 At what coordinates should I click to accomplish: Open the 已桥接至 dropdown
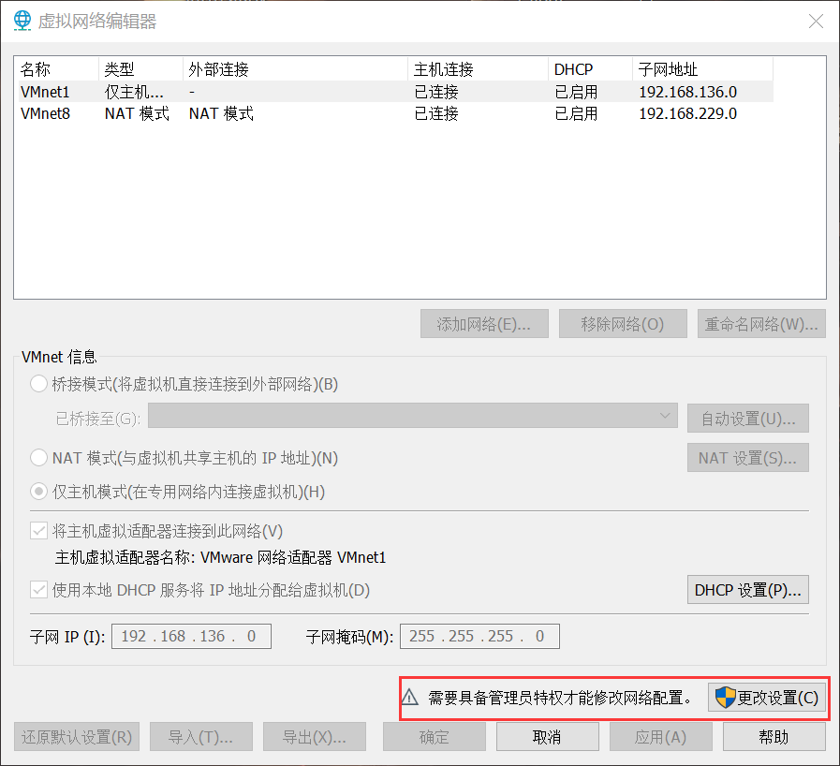[412, 416]
